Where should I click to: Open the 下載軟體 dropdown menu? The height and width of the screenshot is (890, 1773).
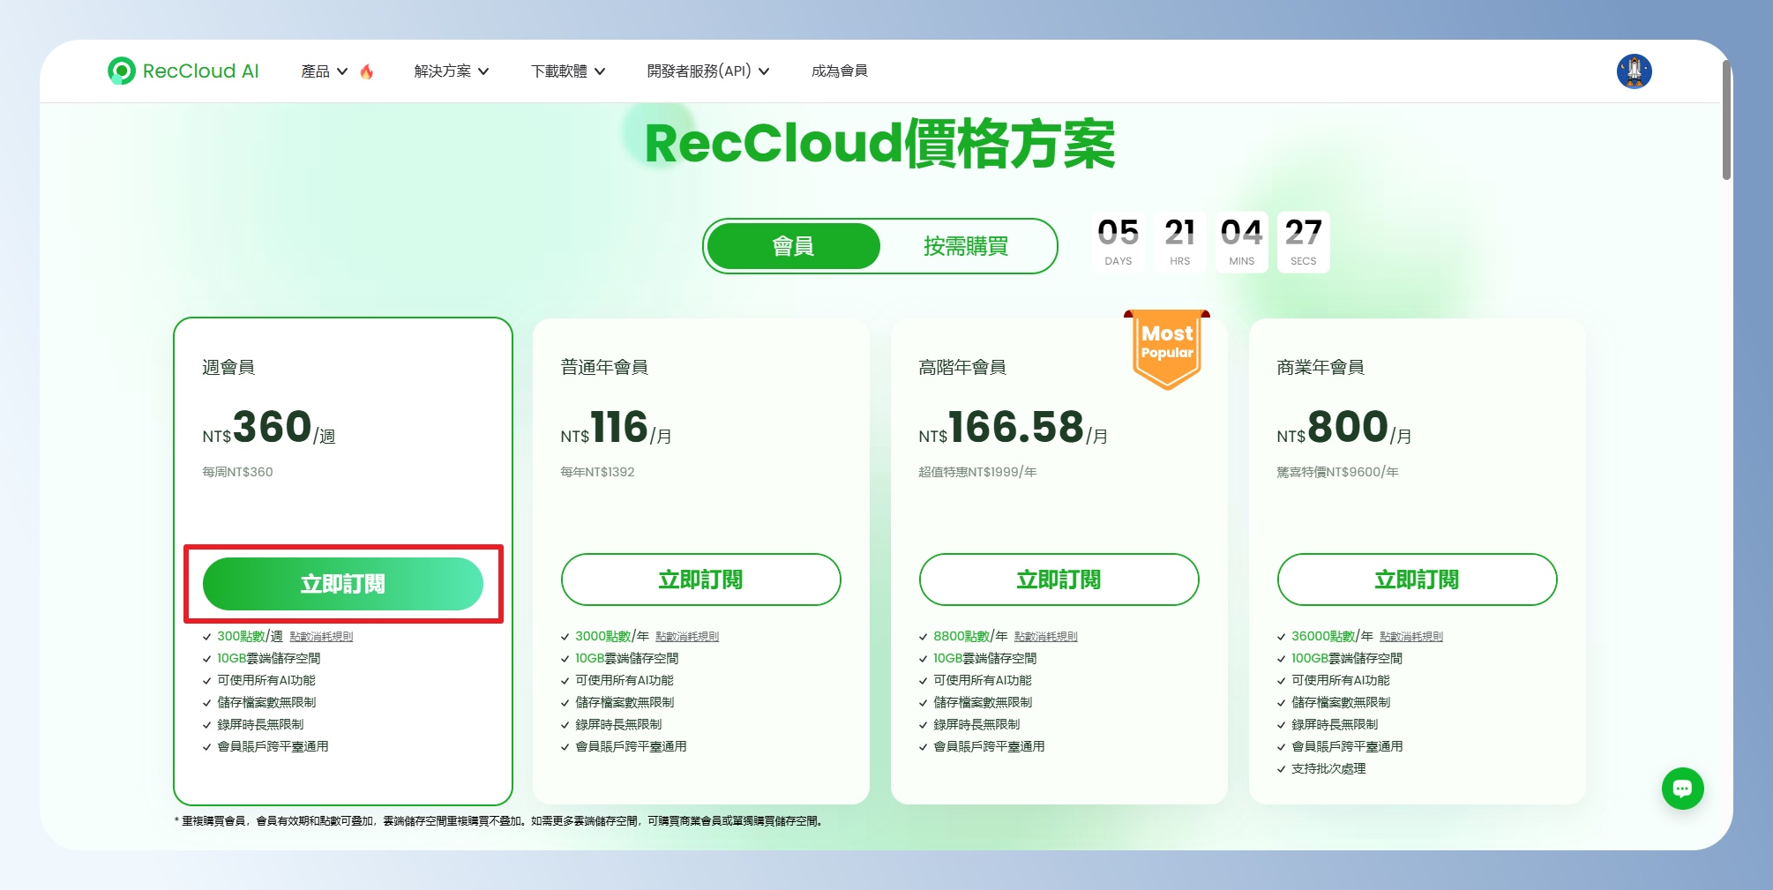[x=567, y=71]
